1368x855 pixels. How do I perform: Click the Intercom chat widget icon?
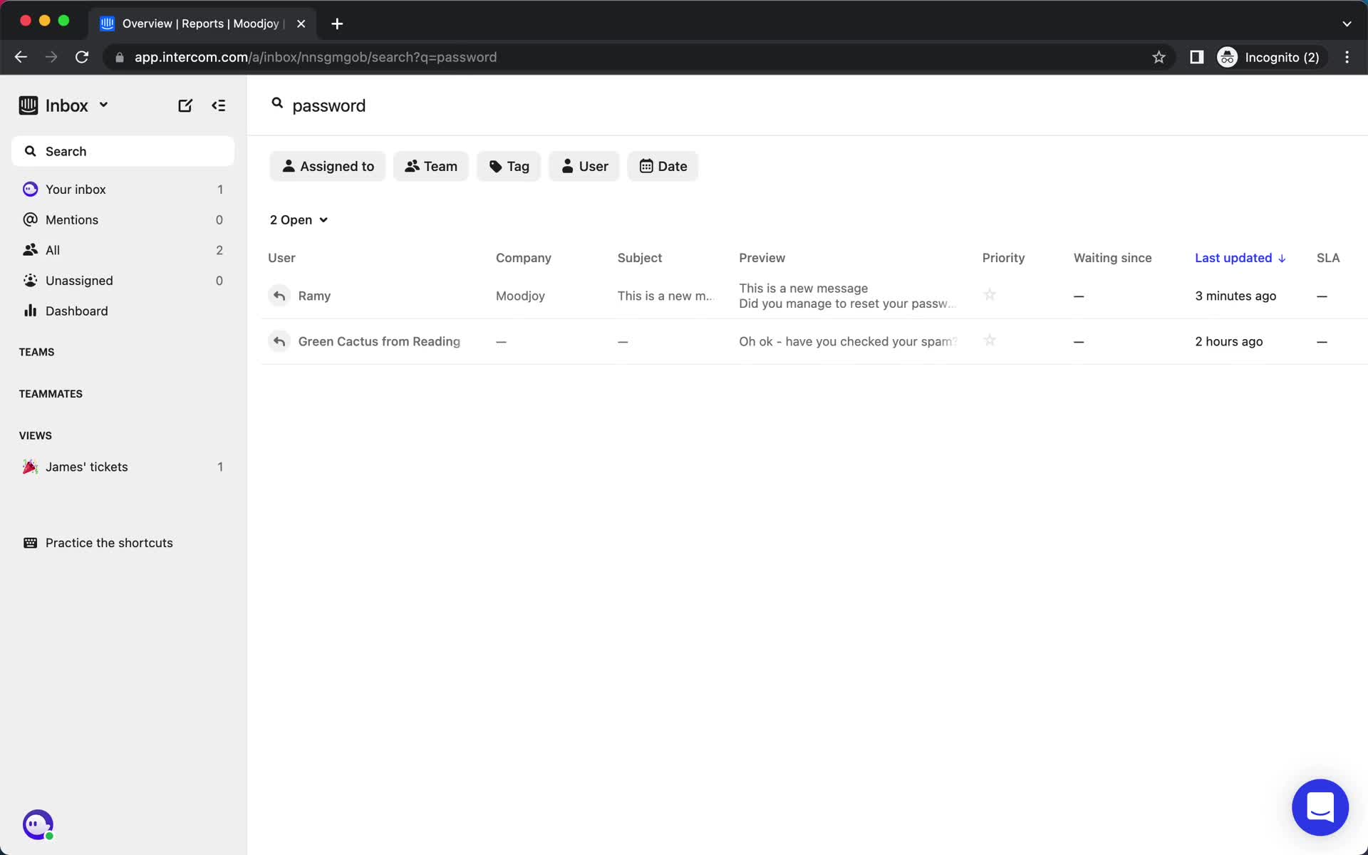(1320, 808)
